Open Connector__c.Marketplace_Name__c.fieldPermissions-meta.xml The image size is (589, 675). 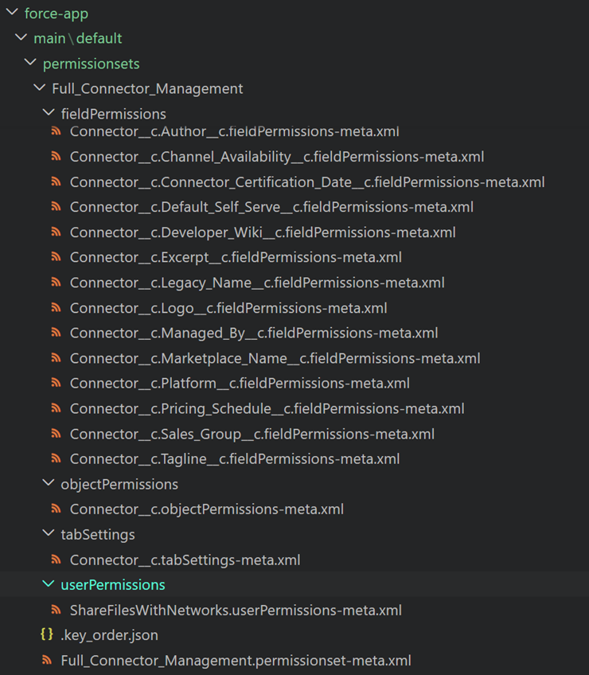pos(275,358)
